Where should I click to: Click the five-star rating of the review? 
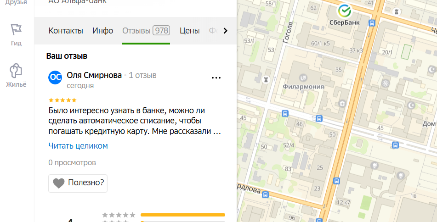62,100
